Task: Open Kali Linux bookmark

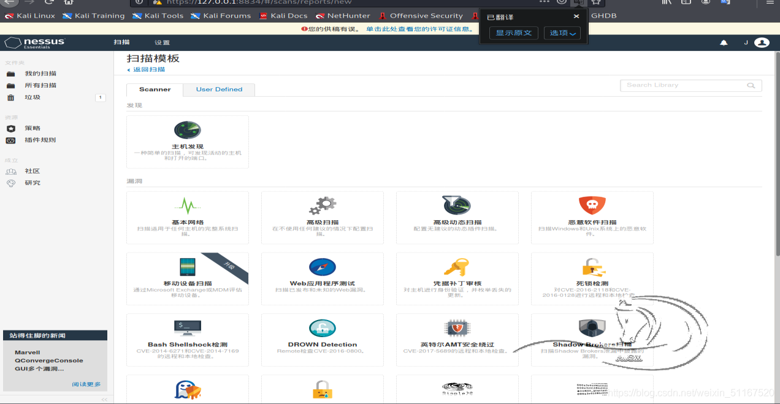Action: click(x=30, y=16)
